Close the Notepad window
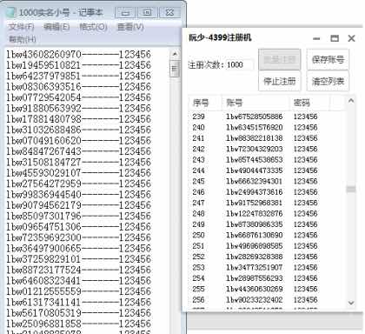Viewport: 365px width, 334px height. 169,12
